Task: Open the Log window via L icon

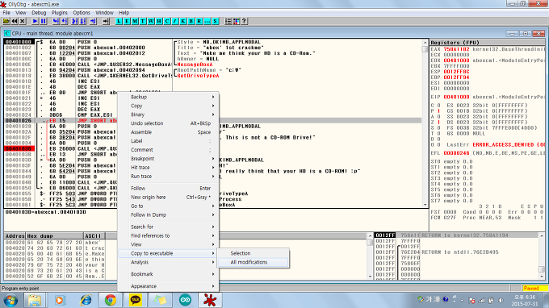Action: tap(119, 21)
